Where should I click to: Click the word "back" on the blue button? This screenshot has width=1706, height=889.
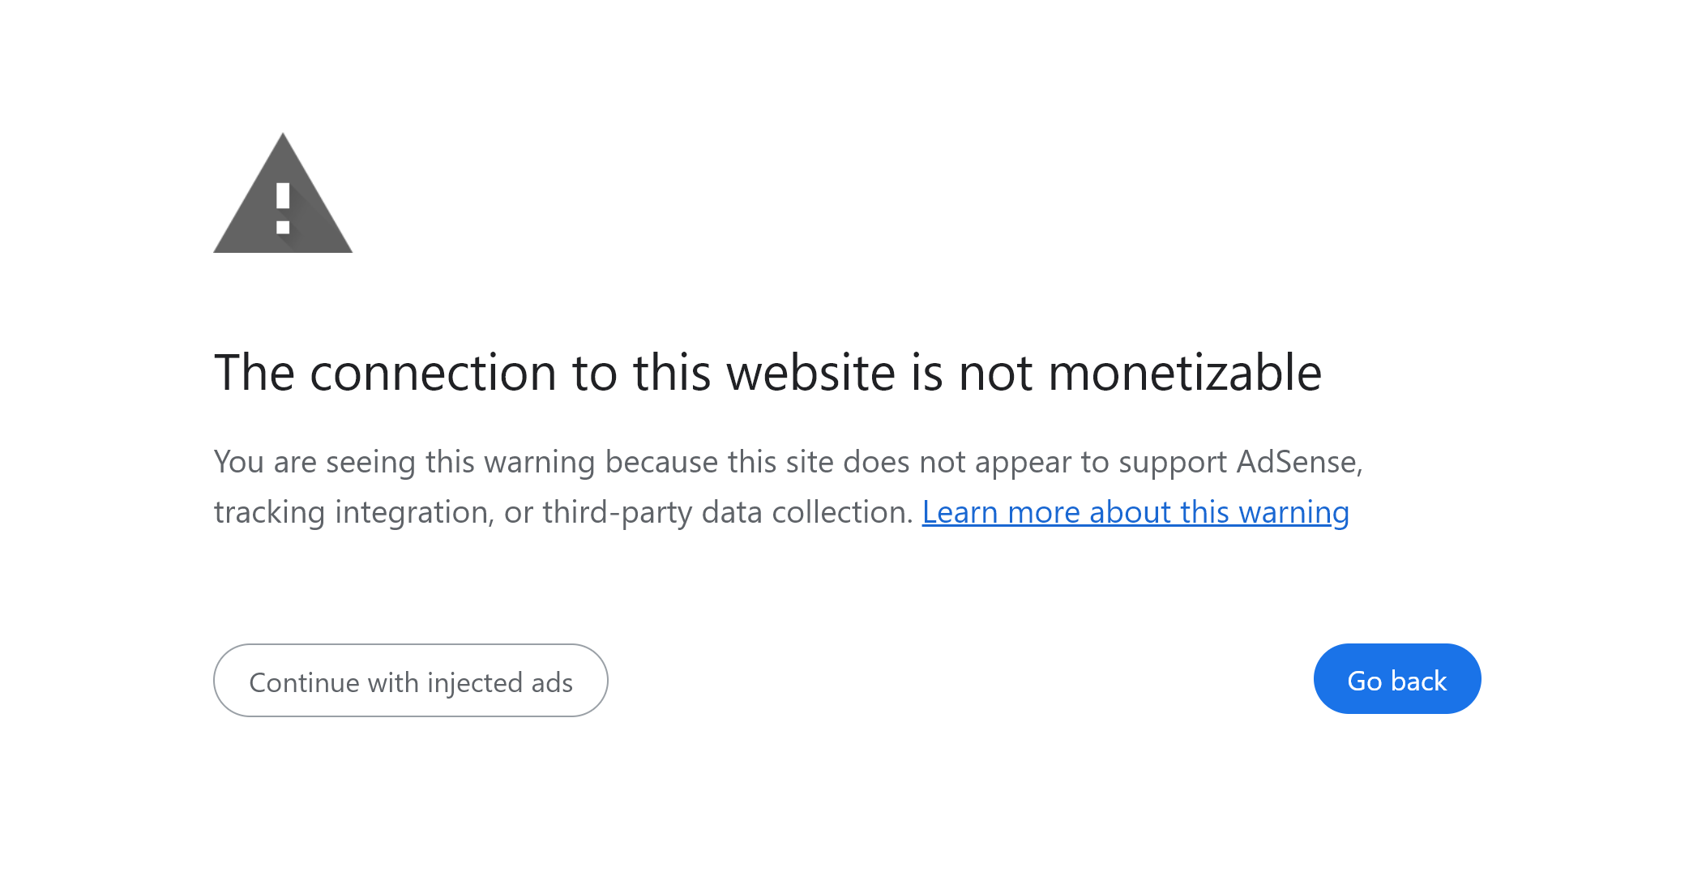pyautogui.click(x=1419, y=681)
